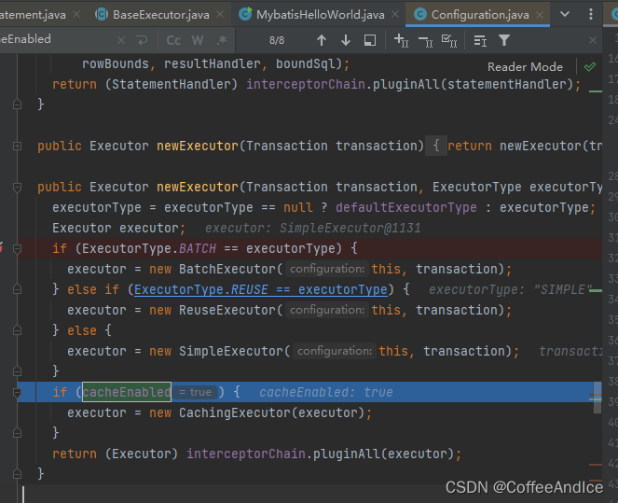The height and width of the screenshot is (503, 618).
Task: Click the inline '= true' value hint
Action: pos(195,392)
